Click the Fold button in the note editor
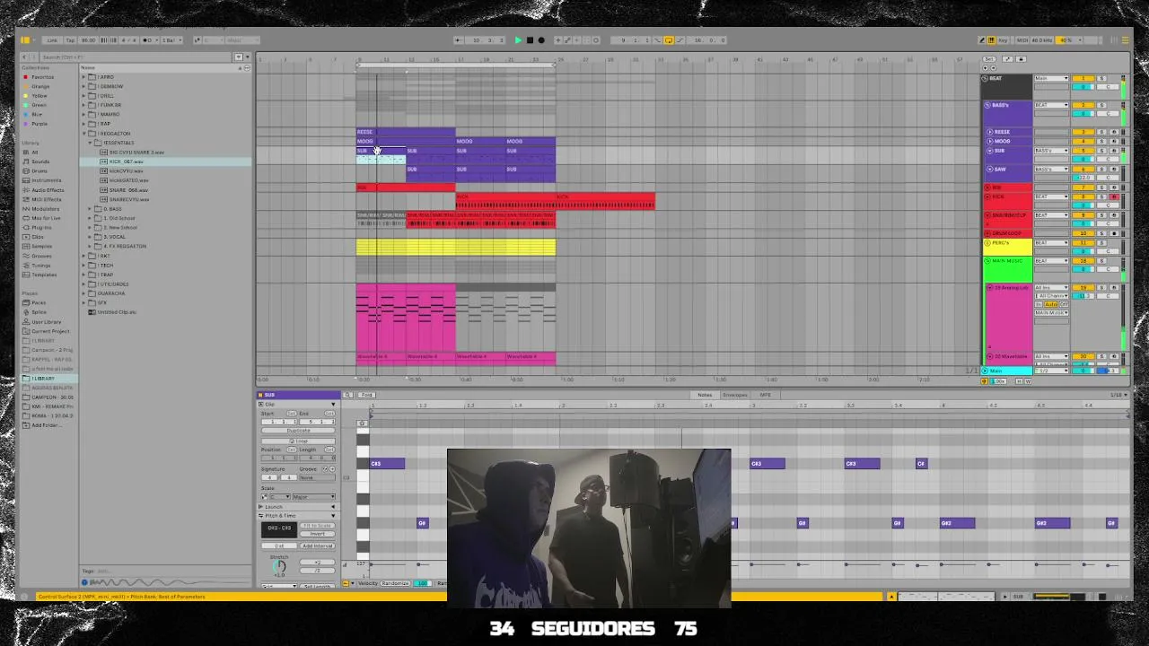1149x646 pixels. coord(366,395)
